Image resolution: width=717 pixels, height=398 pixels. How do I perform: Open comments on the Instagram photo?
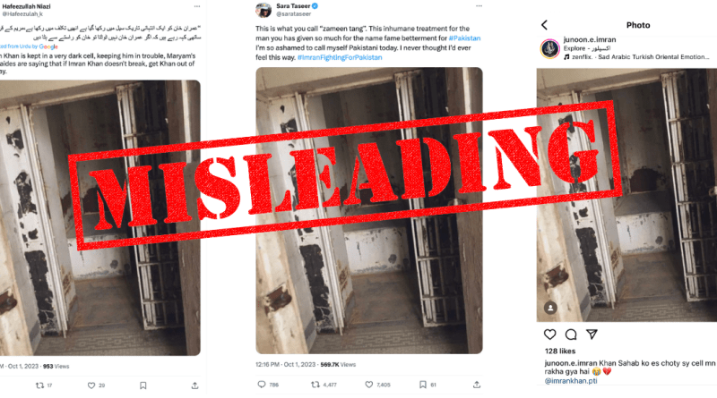tap(571, 334)
